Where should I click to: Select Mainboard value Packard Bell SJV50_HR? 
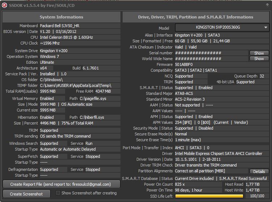[x=59, y=26]
